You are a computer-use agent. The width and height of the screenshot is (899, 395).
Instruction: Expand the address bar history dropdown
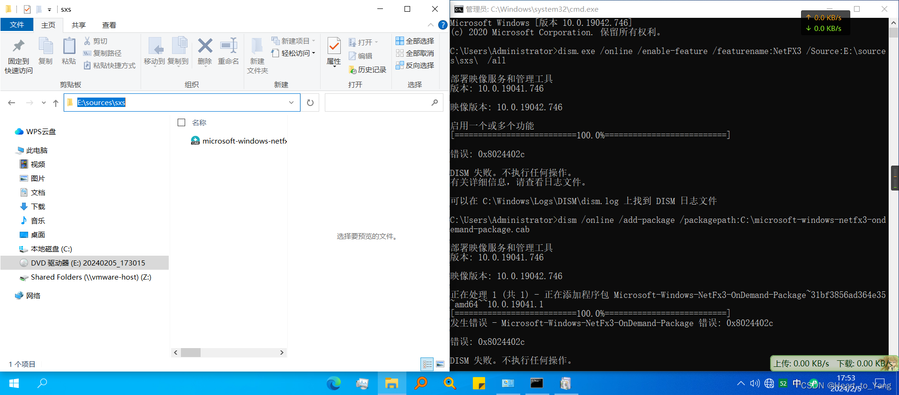click(x=292, y=103)
